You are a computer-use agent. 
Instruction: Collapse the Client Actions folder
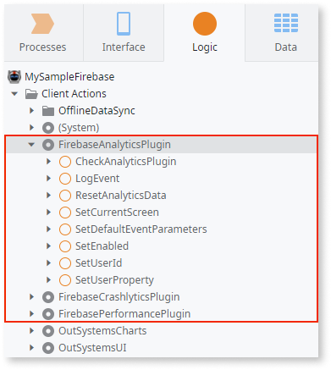pyautogui.click(x=14, y=94)
